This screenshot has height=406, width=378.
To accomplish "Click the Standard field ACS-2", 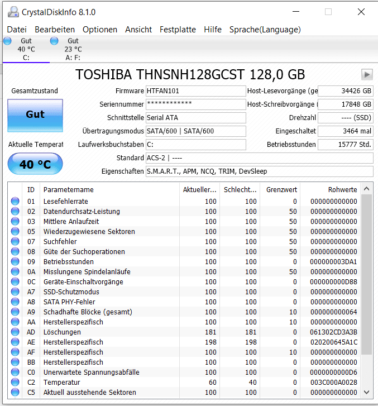I will 260,158.
